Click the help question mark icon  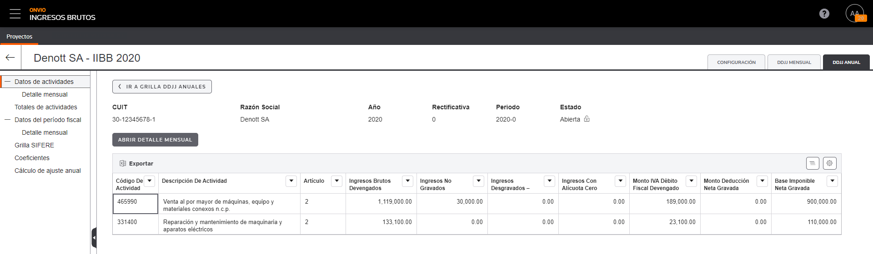click(x=824, y=14)
